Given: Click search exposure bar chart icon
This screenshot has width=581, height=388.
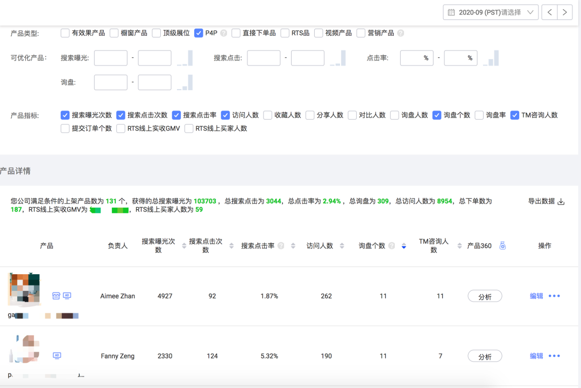Looking at the screenshot, I should pos(185,58).
